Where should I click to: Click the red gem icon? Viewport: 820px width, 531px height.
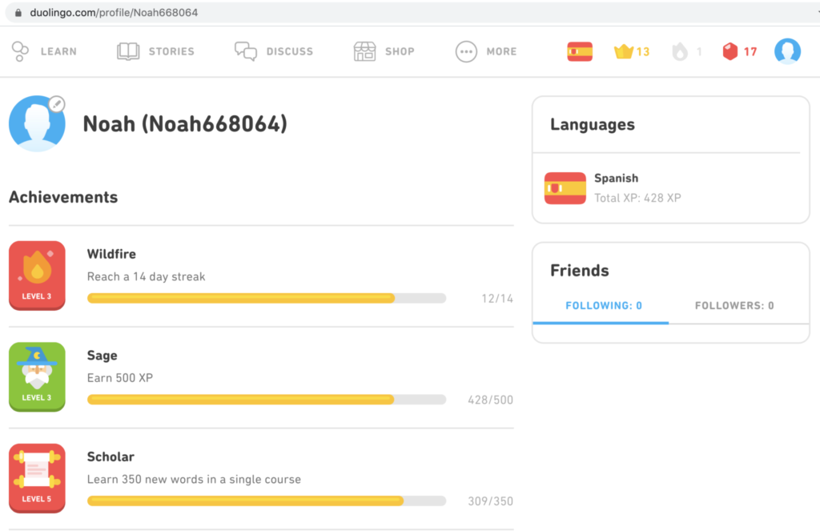pos(730,51)
